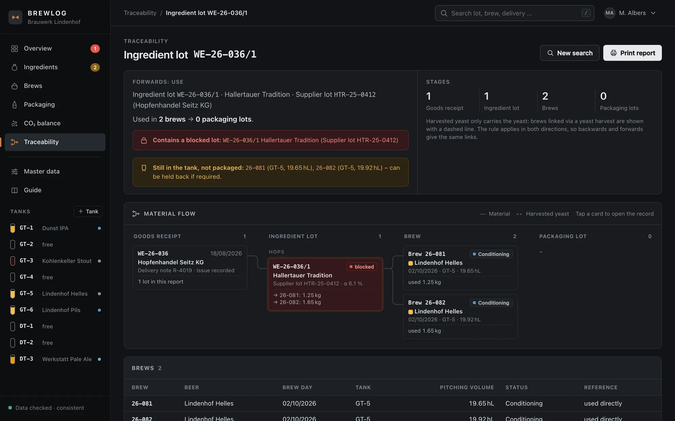Click the Traceability branch icon in sidebar

[x=15, y=142]
